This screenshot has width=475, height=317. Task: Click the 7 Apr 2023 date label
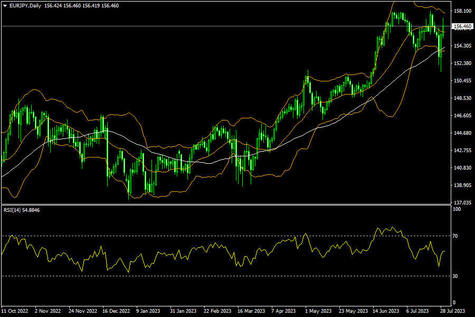click(x=283, y=311)
